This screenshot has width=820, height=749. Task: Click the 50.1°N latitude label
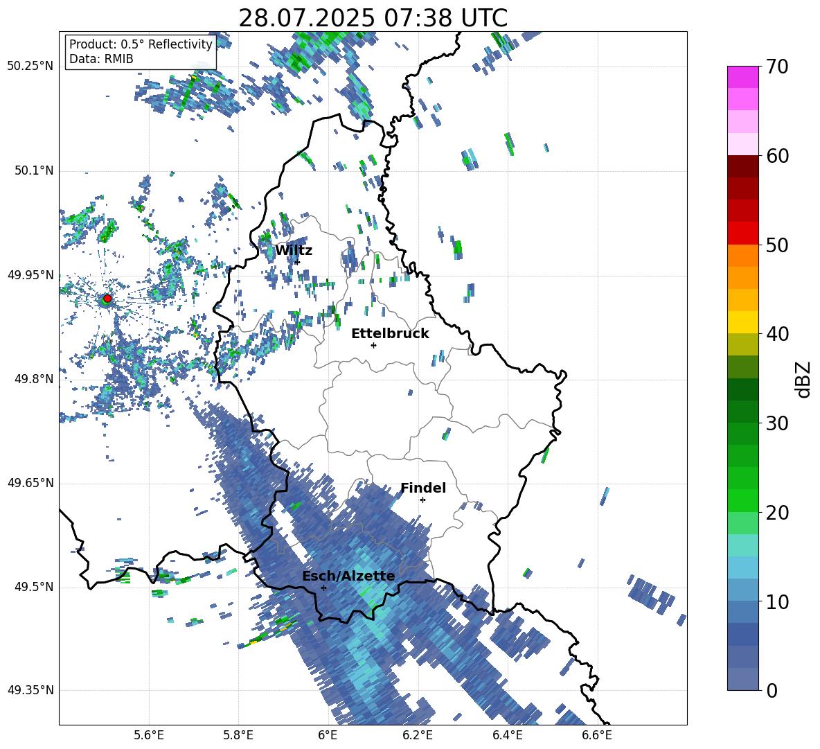coord(34,171)
